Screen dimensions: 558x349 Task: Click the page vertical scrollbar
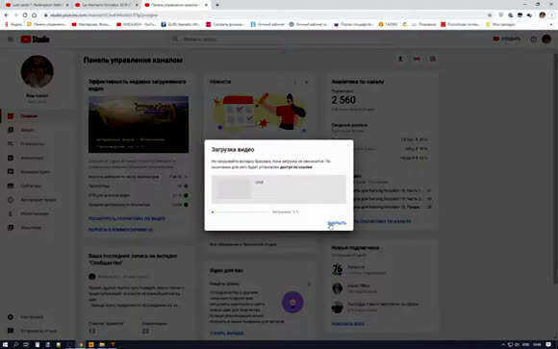tap(555, 169)
